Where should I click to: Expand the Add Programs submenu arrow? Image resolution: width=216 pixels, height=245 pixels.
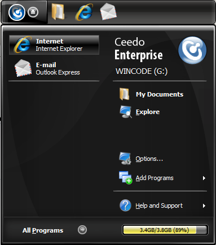tap(204, 178)
